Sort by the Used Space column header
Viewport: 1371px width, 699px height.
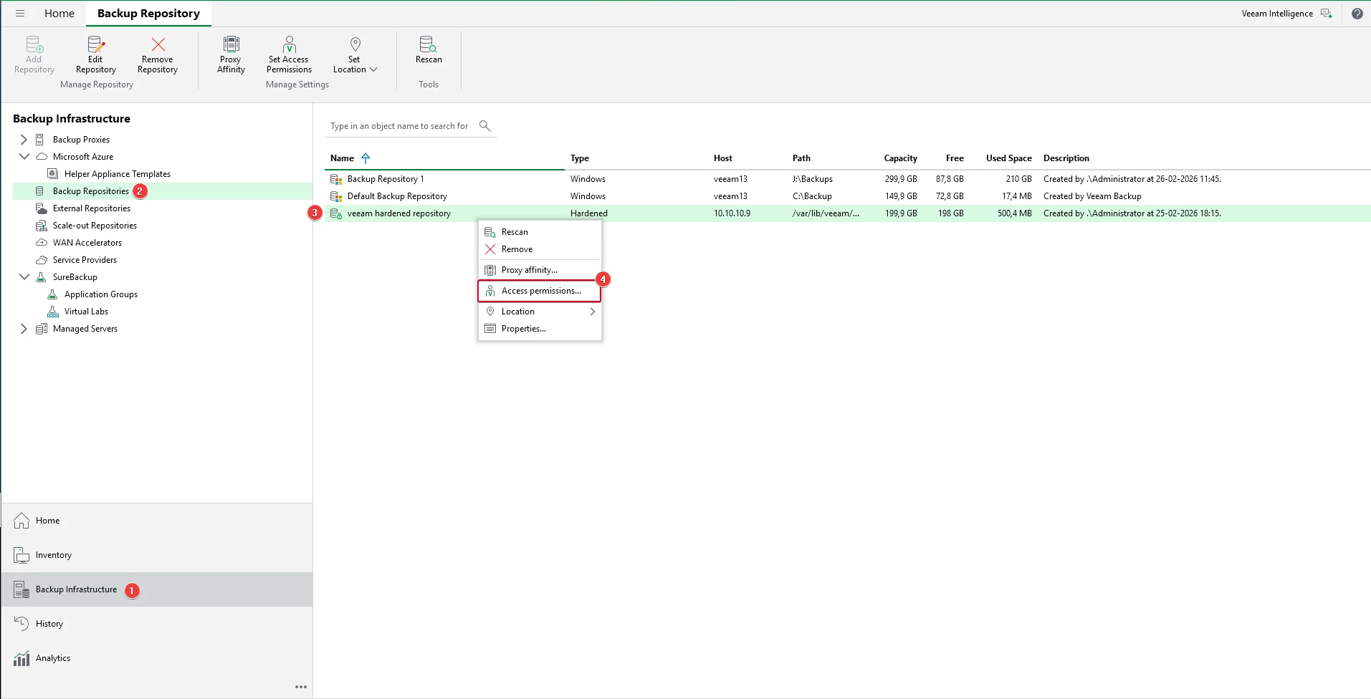click(1009, 158)
